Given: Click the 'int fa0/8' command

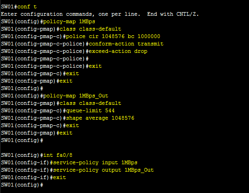Looking at the screenshot, I should pos(58,155).
